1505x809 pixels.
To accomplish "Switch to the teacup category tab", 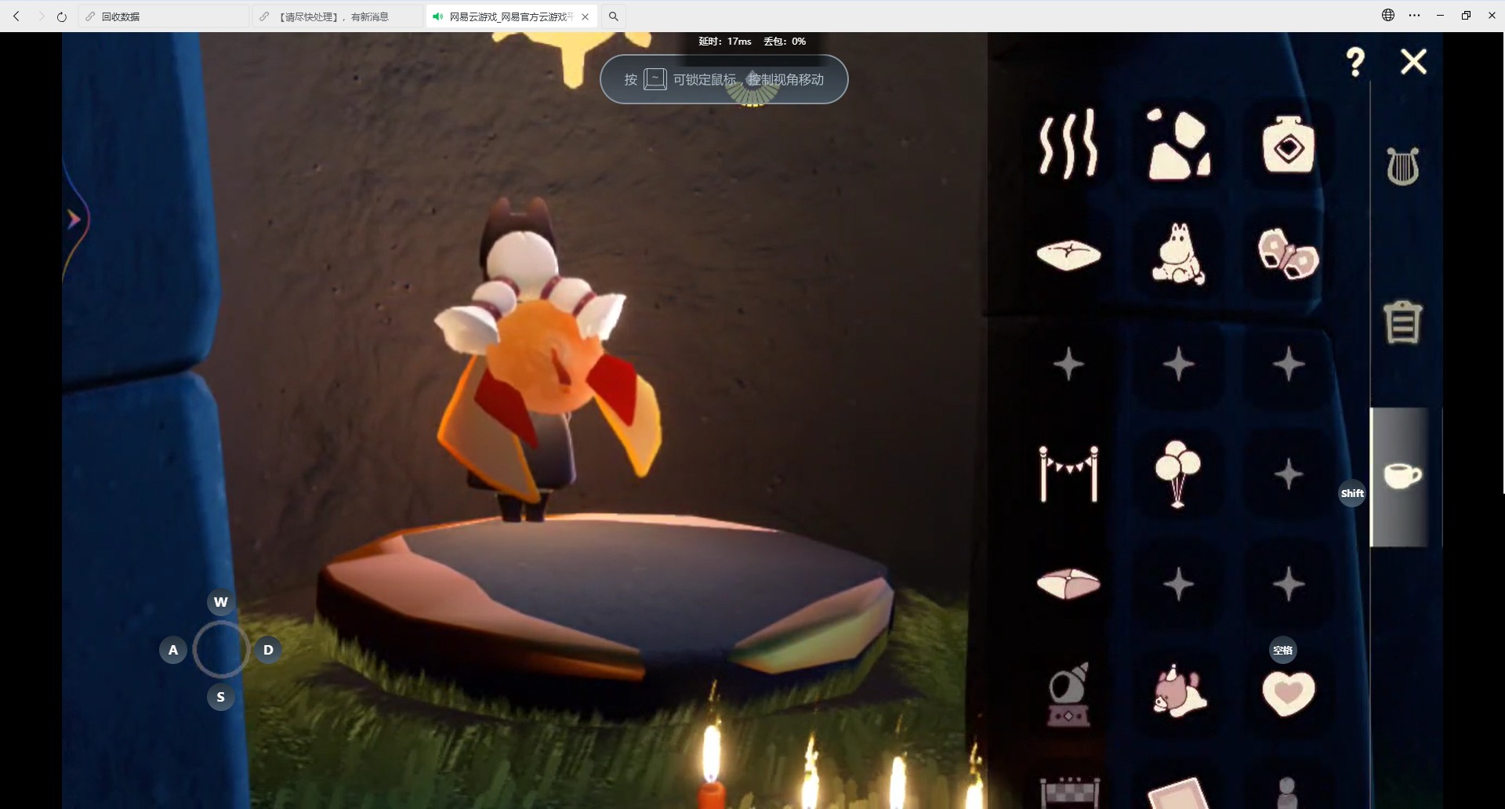I will tap(1403, 476).
